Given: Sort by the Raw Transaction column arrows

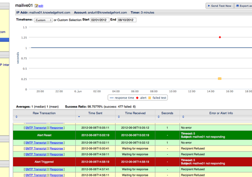Looking at the screenshot, I should (x=16, y=117).
